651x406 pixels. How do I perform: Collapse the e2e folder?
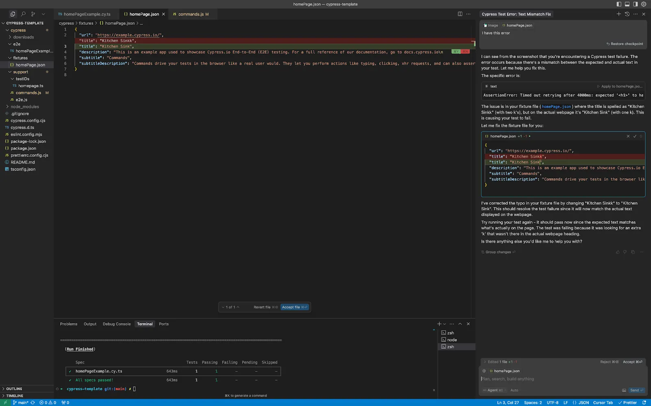[17, 44]
